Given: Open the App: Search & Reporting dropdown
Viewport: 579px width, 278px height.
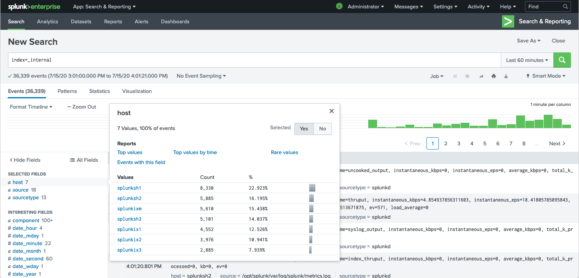Looking at the screenshot, I should click(104, 7).
